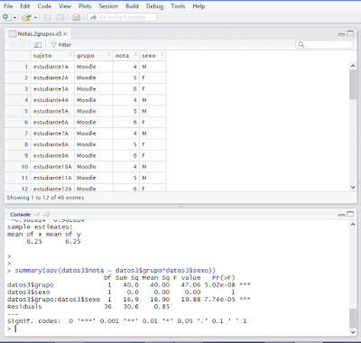Click cell estudiante11A
The width and height of the screenshot is (361, 343).
(x=52, y=178)
